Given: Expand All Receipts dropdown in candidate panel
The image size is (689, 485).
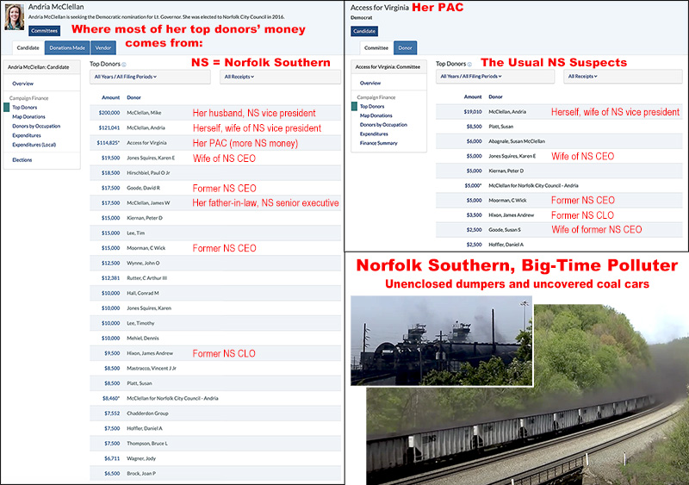Looking at the screenshot, I should pyautogui.click(x=280, y=77).
